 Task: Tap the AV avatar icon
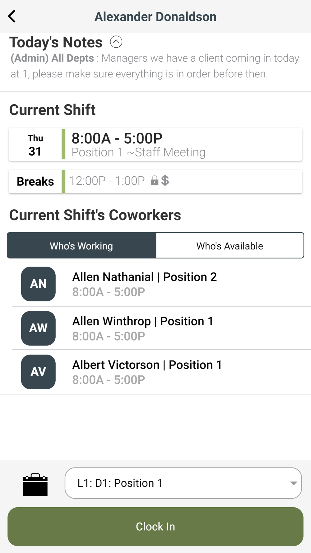(x=38, y=372)
